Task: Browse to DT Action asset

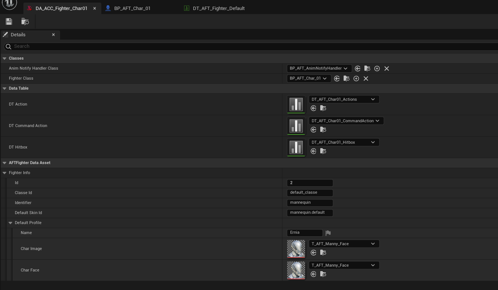Action: [323, 109]
